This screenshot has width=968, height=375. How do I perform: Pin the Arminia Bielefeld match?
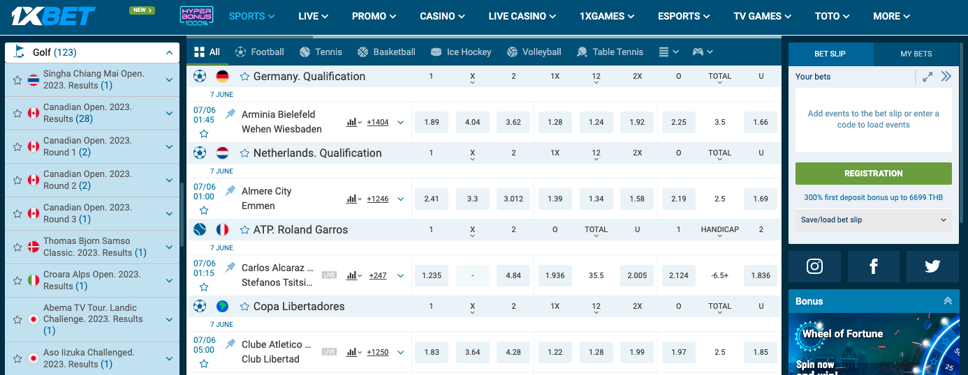point(230,114)
